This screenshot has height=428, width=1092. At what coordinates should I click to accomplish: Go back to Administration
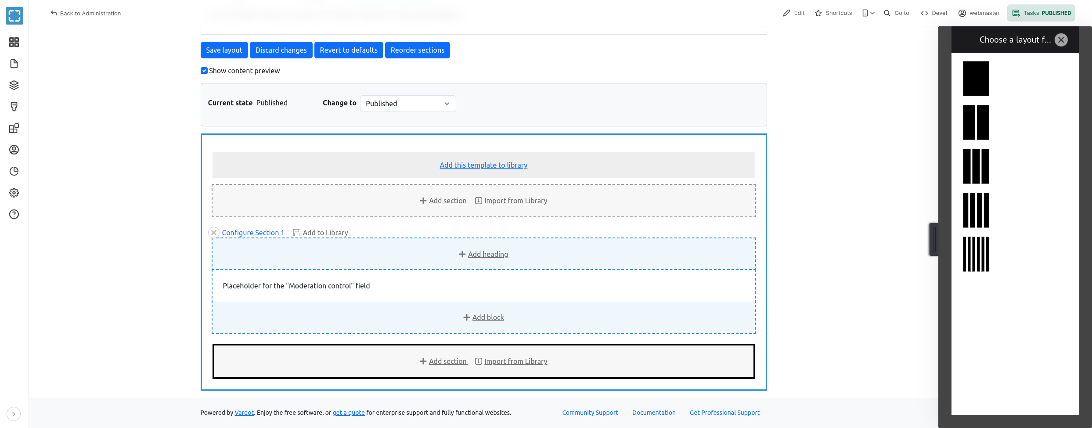[86, 13]
